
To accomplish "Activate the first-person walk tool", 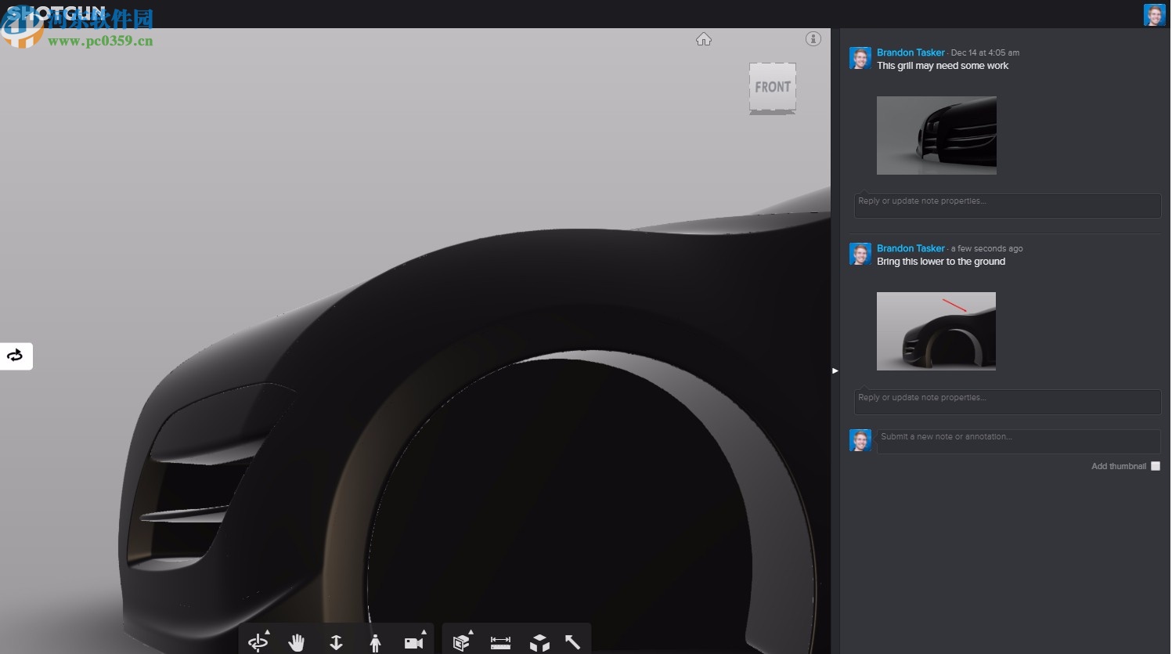I will pyautogui.click(x=375, y=643).
